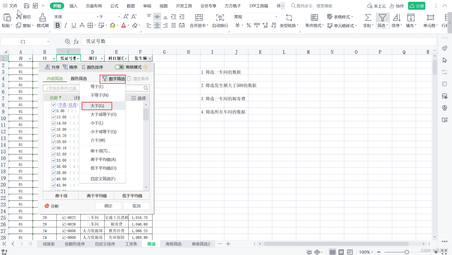This screenshot has height=255, width=452.
Task: Open the number format 常规 dropdown
Action: (276, 17)
